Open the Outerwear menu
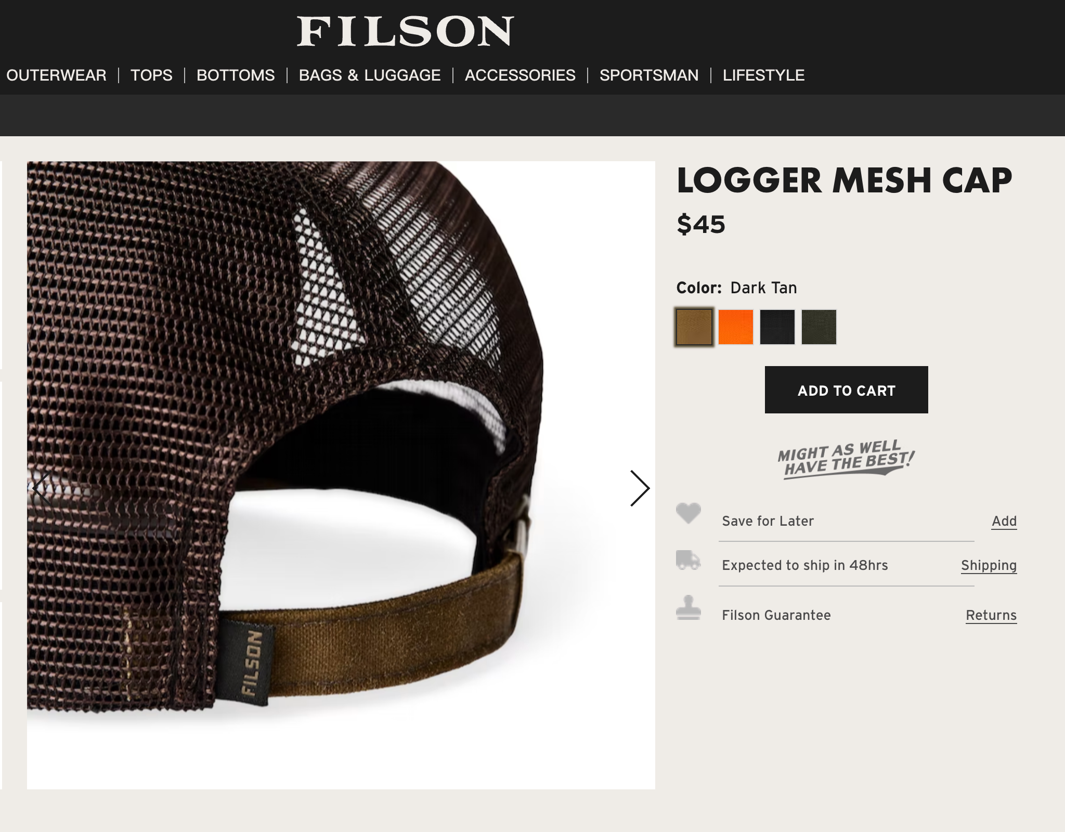 click(56, 75)
